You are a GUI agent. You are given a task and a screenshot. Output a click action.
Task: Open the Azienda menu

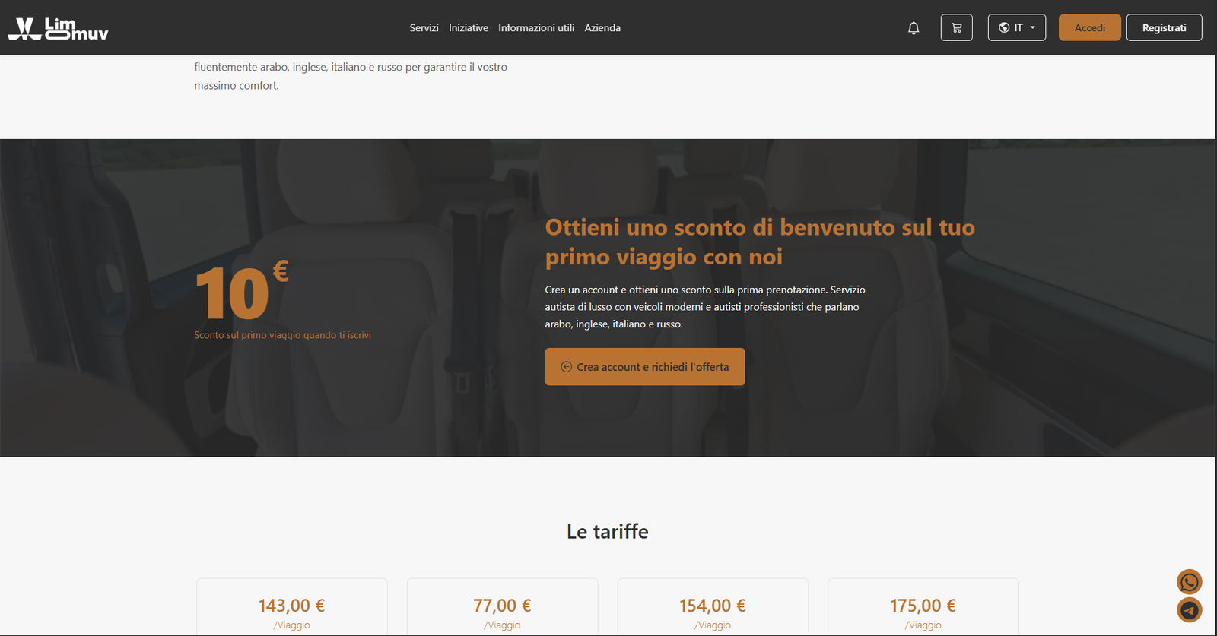602,28
